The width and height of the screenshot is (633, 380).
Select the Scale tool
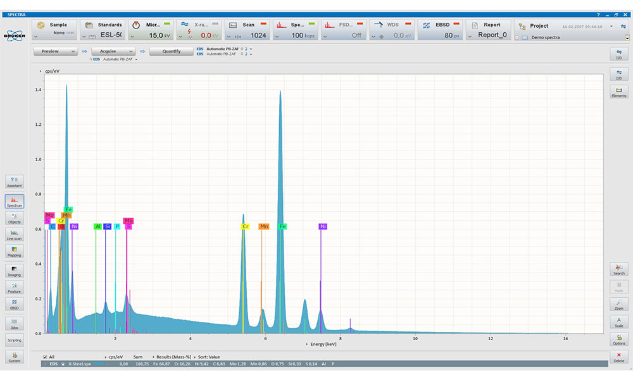coord(618,322)
